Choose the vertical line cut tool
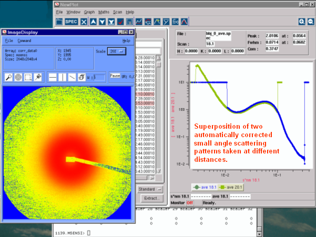 pyautogui.click(x=63, y=77)
